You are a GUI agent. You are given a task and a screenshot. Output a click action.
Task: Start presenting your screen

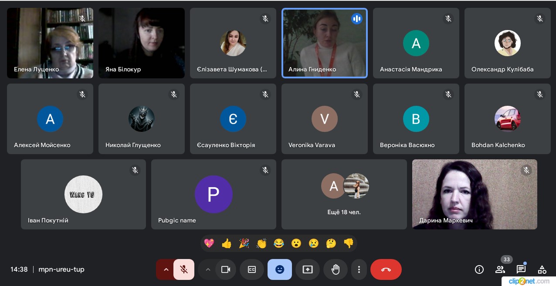click(308, 269)
